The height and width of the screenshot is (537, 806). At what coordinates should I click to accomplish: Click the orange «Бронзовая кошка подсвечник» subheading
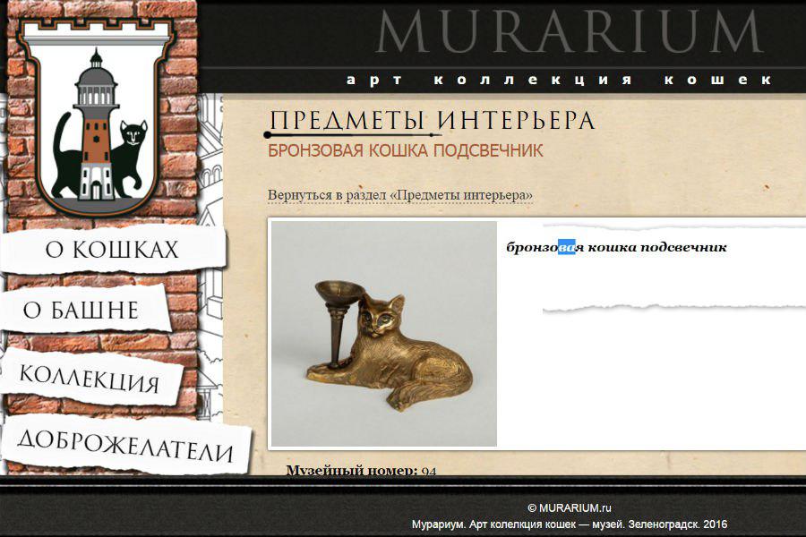point(405,149)
